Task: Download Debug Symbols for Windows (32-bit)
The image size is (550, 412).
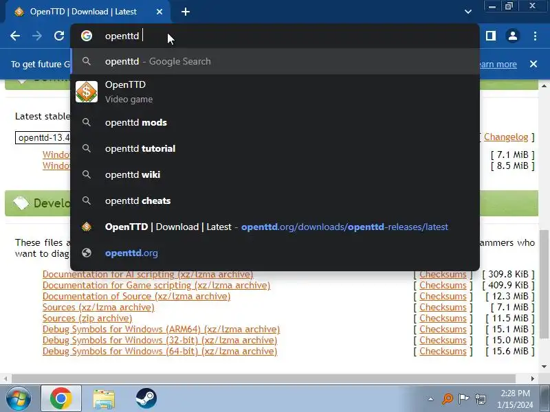Action: coord(160,340)
